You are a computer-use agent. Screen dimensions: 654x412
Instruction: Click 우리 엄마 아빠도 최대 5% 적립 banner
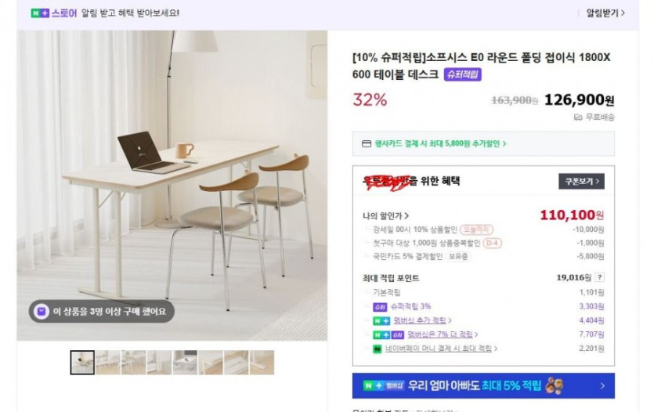coord(483,385)
